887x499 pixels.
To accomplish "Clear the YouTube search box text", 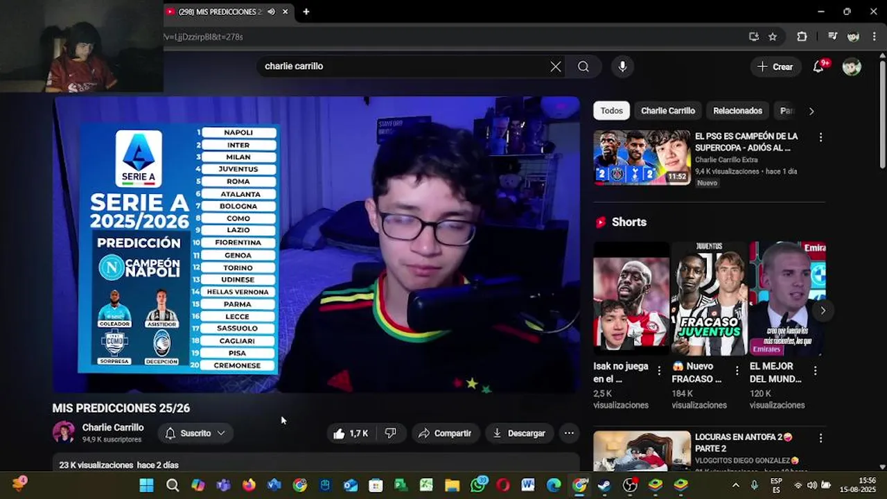I will pyautogui.click(x=556, y=67).
